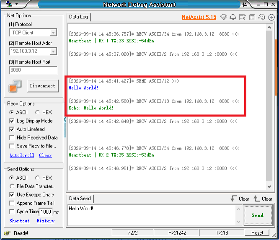Click the TX:18 status bar counter
The height and width of the screenshot is (240, 279).
tap(222, 233)
